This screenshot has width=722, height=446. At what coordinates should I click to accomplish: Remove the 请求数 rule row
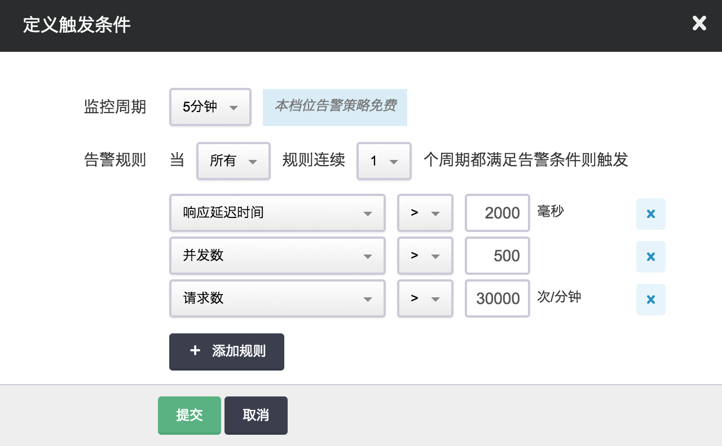click(x=650, y=300)
